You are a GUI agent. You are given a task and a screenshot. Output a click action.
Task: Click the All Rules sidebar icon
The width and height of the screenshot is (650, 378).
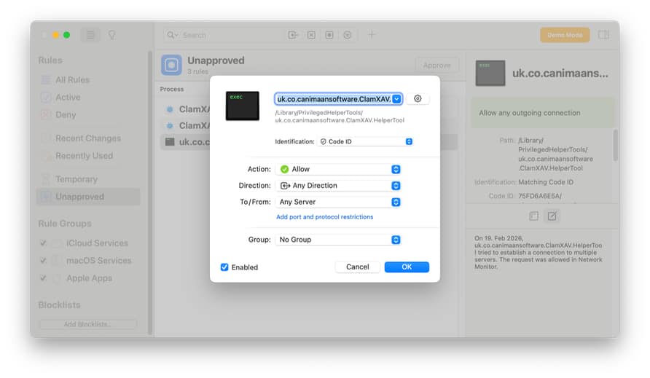tap(46, 80)
